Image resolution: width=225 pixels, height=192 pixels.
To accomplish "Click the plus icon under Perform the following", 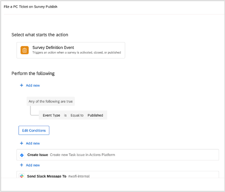I will coord(21,85).
